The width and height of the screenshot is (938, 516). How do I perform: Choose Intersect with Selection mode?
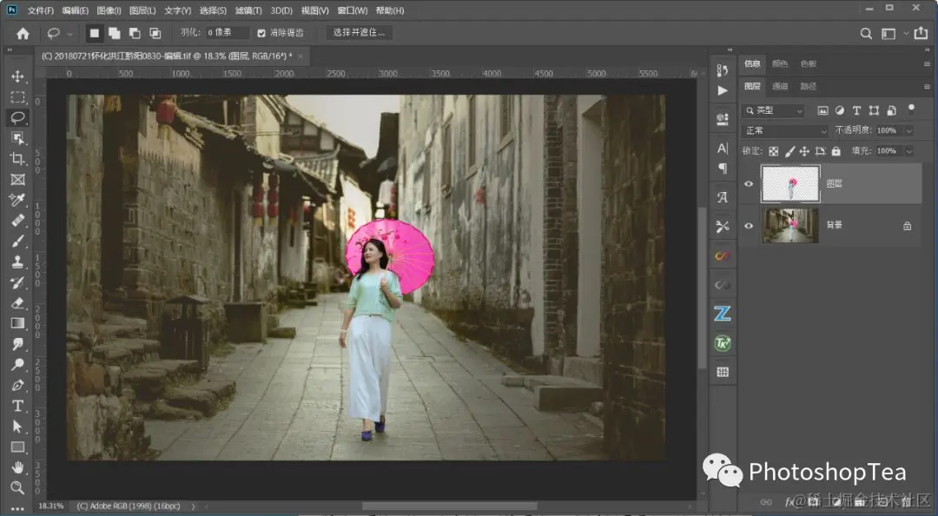pyautogui.click(x=155, y=34)
